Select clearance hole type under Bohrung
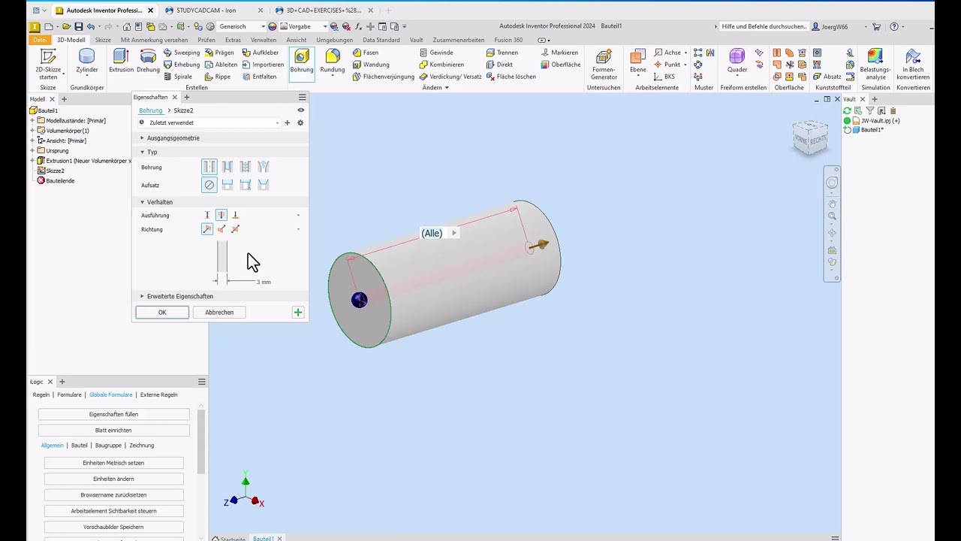The image size is (961, 541). coord(227,167)
